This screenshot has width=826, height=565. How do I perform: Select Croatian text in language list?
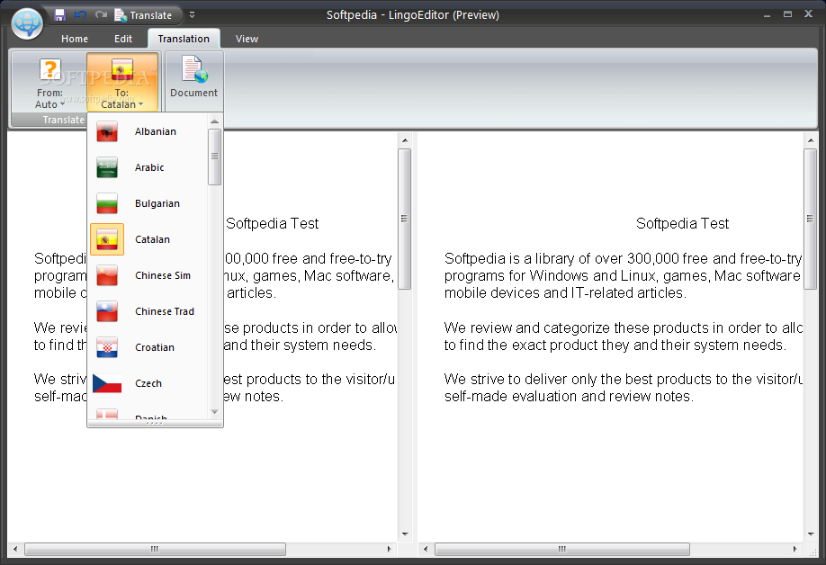pos(155,347)
